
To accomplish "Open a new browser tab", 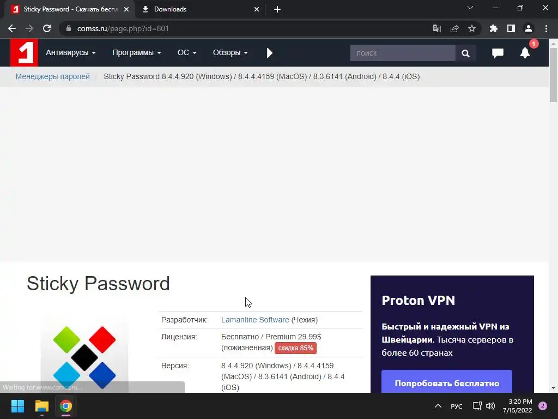I will pos(277,9).
